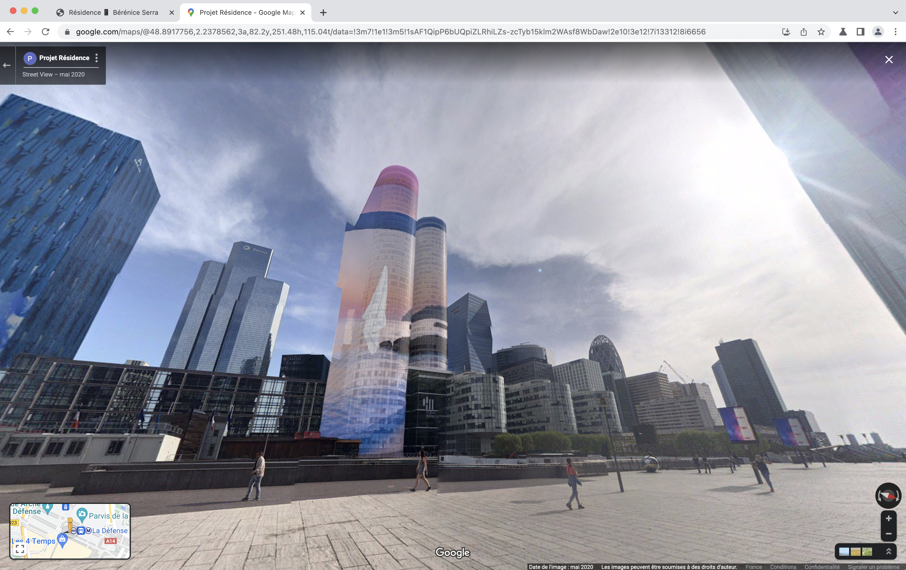Image resolution: width=906 pixels, height=570 pixels.
Task: Expand the minimap to full screen
Action: pos(20,549)
